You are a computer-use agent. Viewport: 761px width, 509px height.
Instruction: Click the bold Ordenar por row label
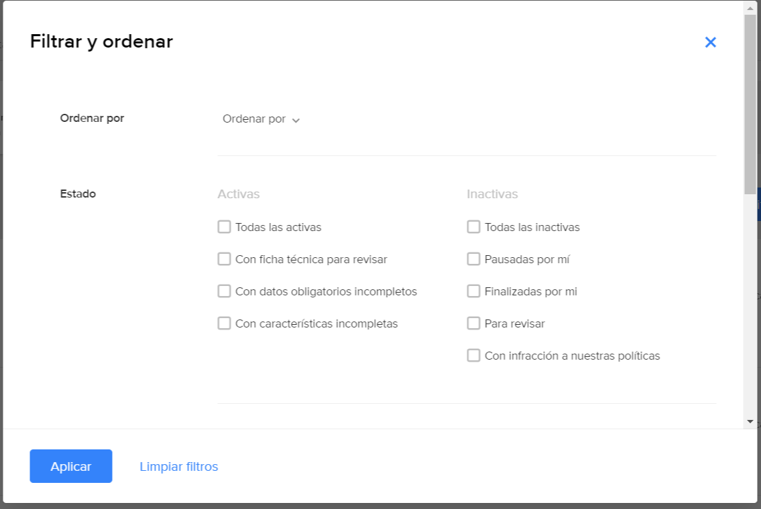(x=92, y=119)
